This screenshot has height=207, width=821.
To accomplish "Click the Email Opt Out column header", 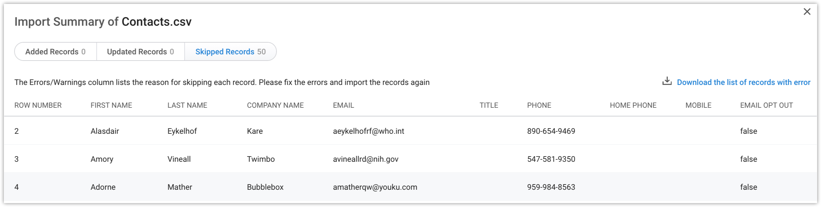I will [766, 105].
